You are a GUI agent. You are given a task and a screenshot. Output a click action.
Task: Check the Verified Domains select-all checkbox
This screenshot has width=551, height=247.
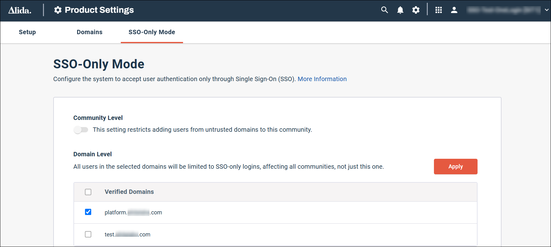click(88, 192)
